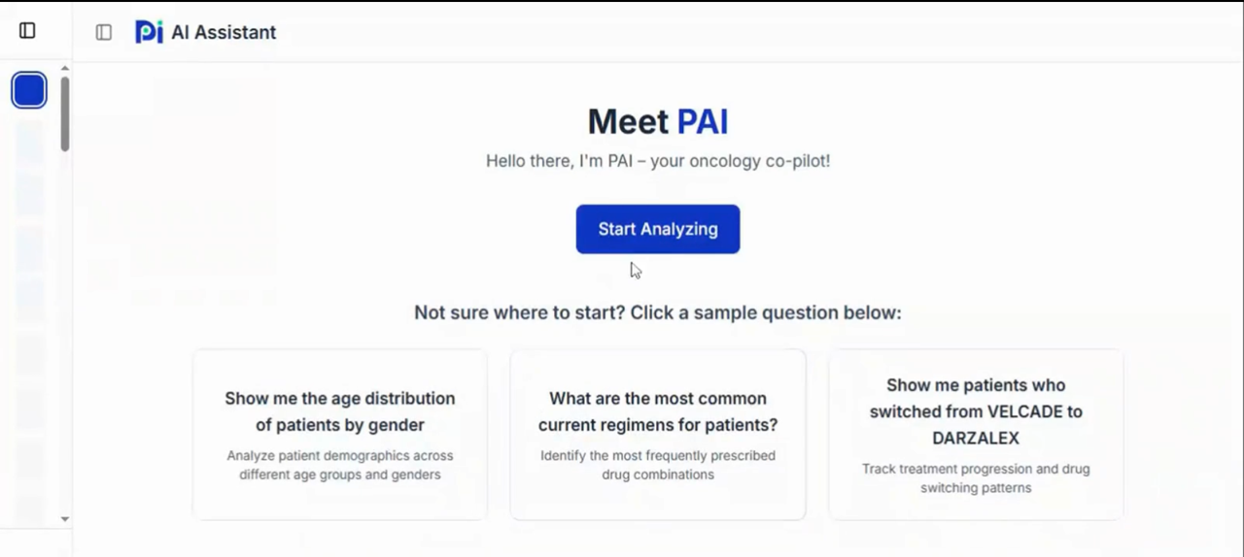Viewport: 1244px width, 557px height.
Task: Click the oncology co-pilot greeting text
Action: pyautogui.click(x=658, y=161)
